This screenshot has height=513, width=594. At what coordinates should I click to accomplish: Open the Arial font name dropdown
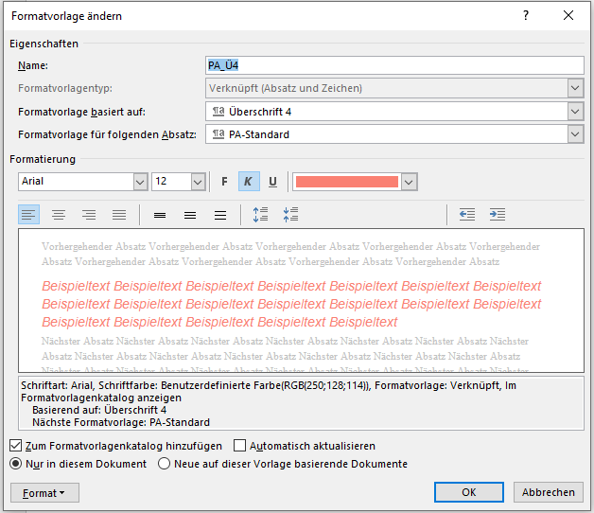pos(140,182)
